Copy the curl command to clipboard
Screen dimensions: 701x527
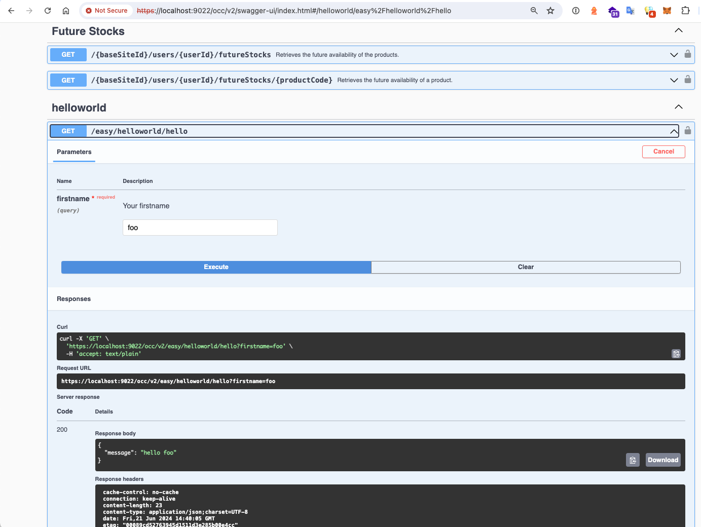tap(676, 354)
